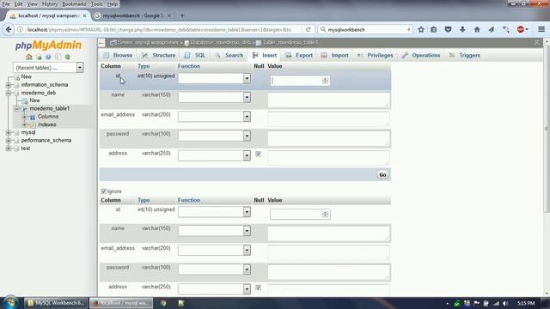This screenshot has height=309, width=550.
Task: Reload the page with refresh icon
Action: point(308,30)
